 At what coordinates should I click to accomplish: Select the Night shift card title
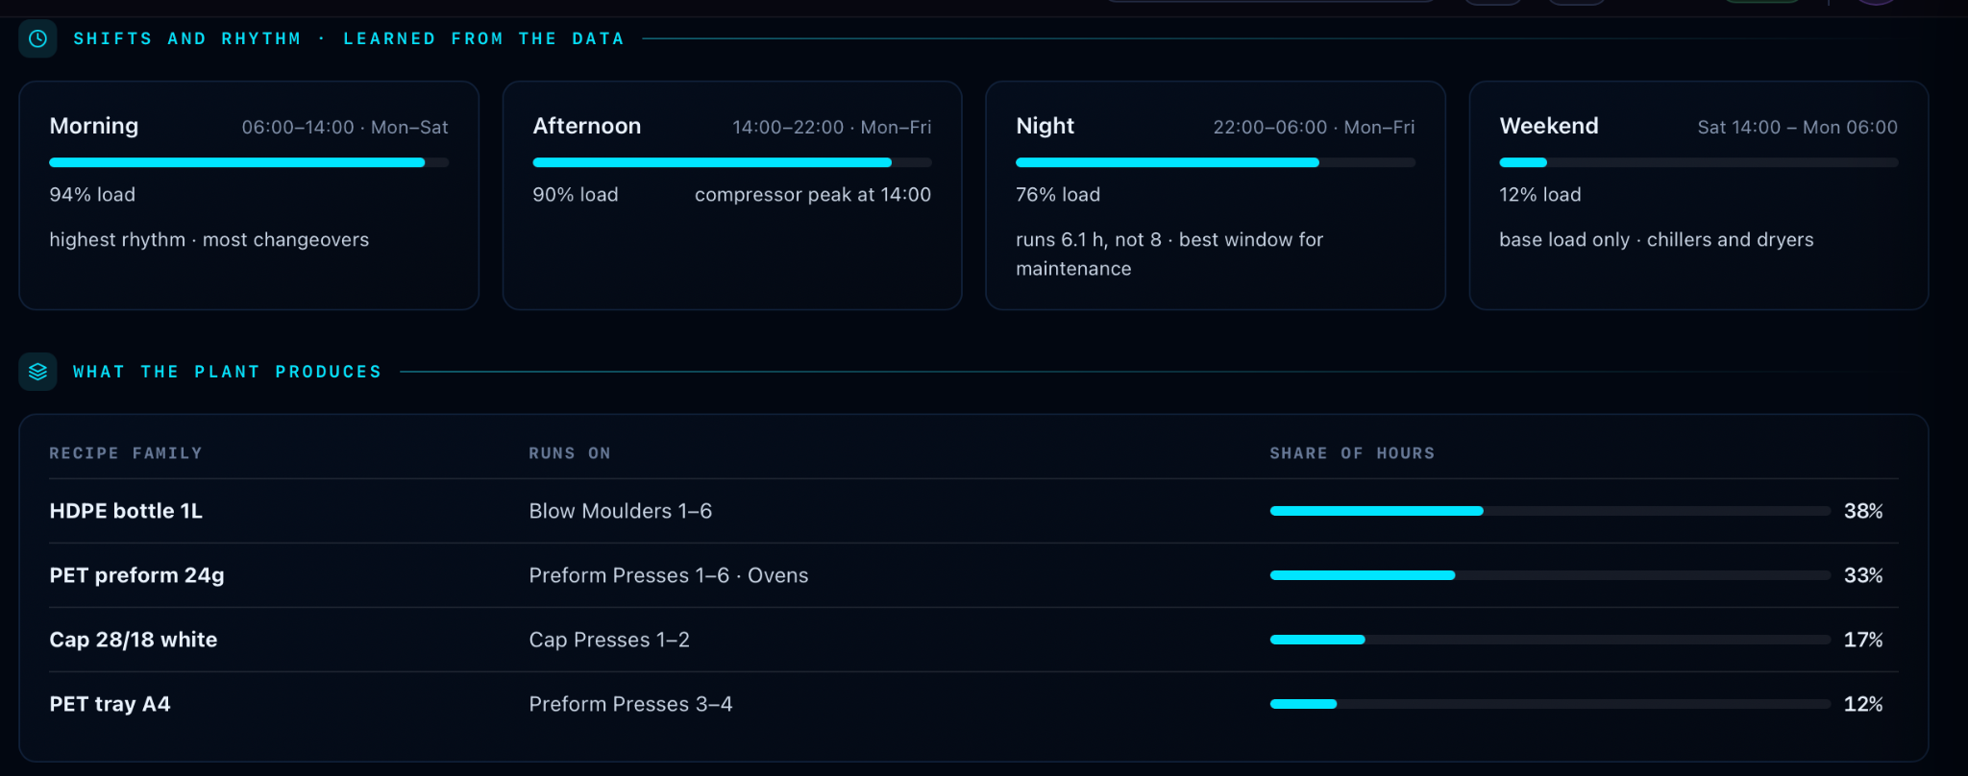tap(1045, 126)
